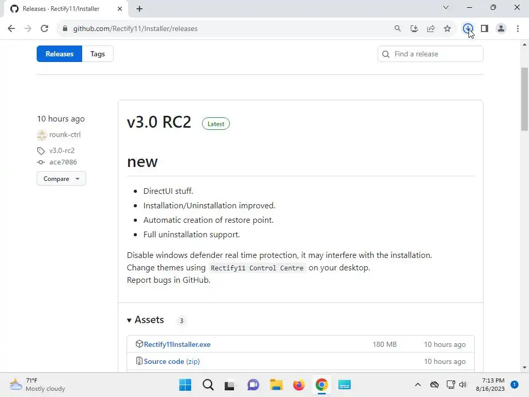Viewport: 529px width, 397px height.
Task: Open the tab search chevron
Action: pyautogui.click(x=446, y=7)
